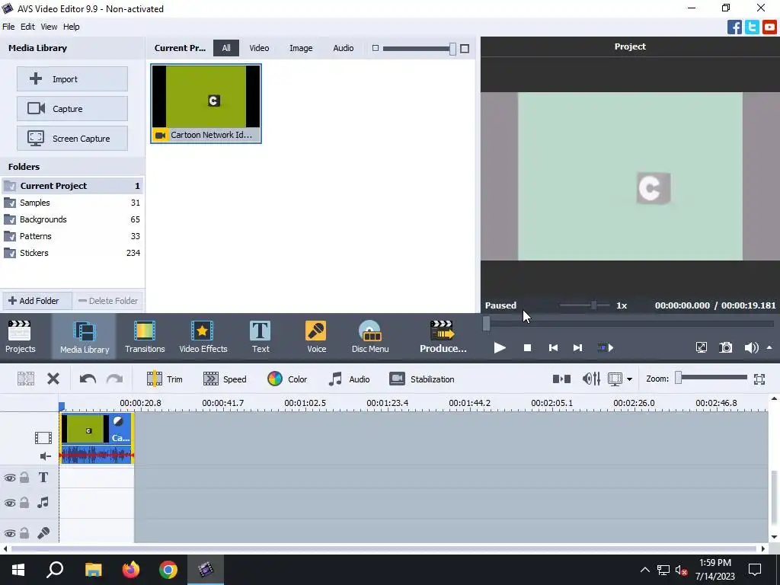
Task: Lock the text track
Action: point(24,478)
